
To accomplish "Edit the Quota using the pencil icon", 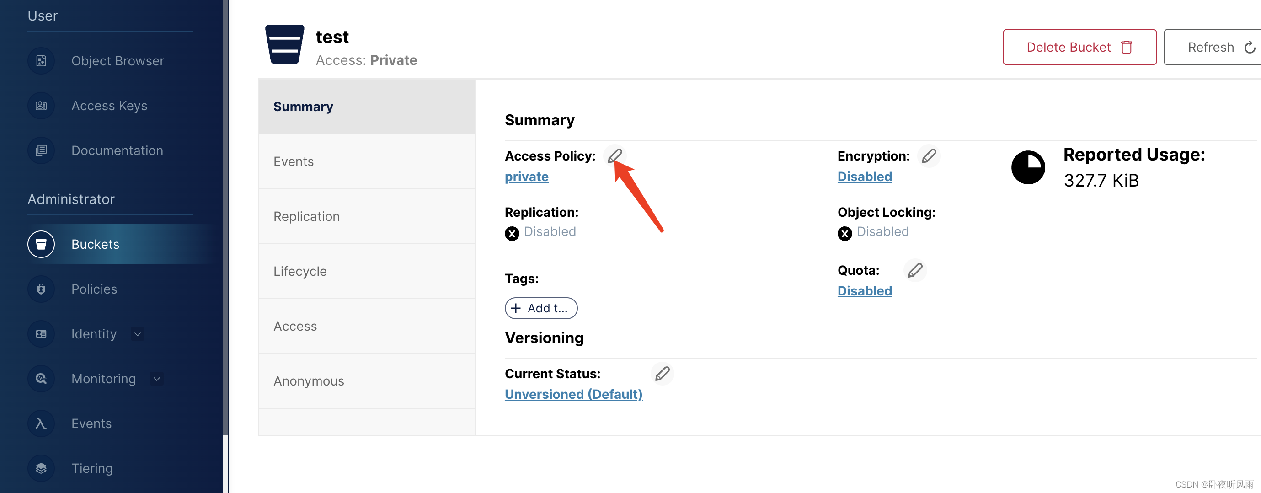I will [x=915, y=270].
